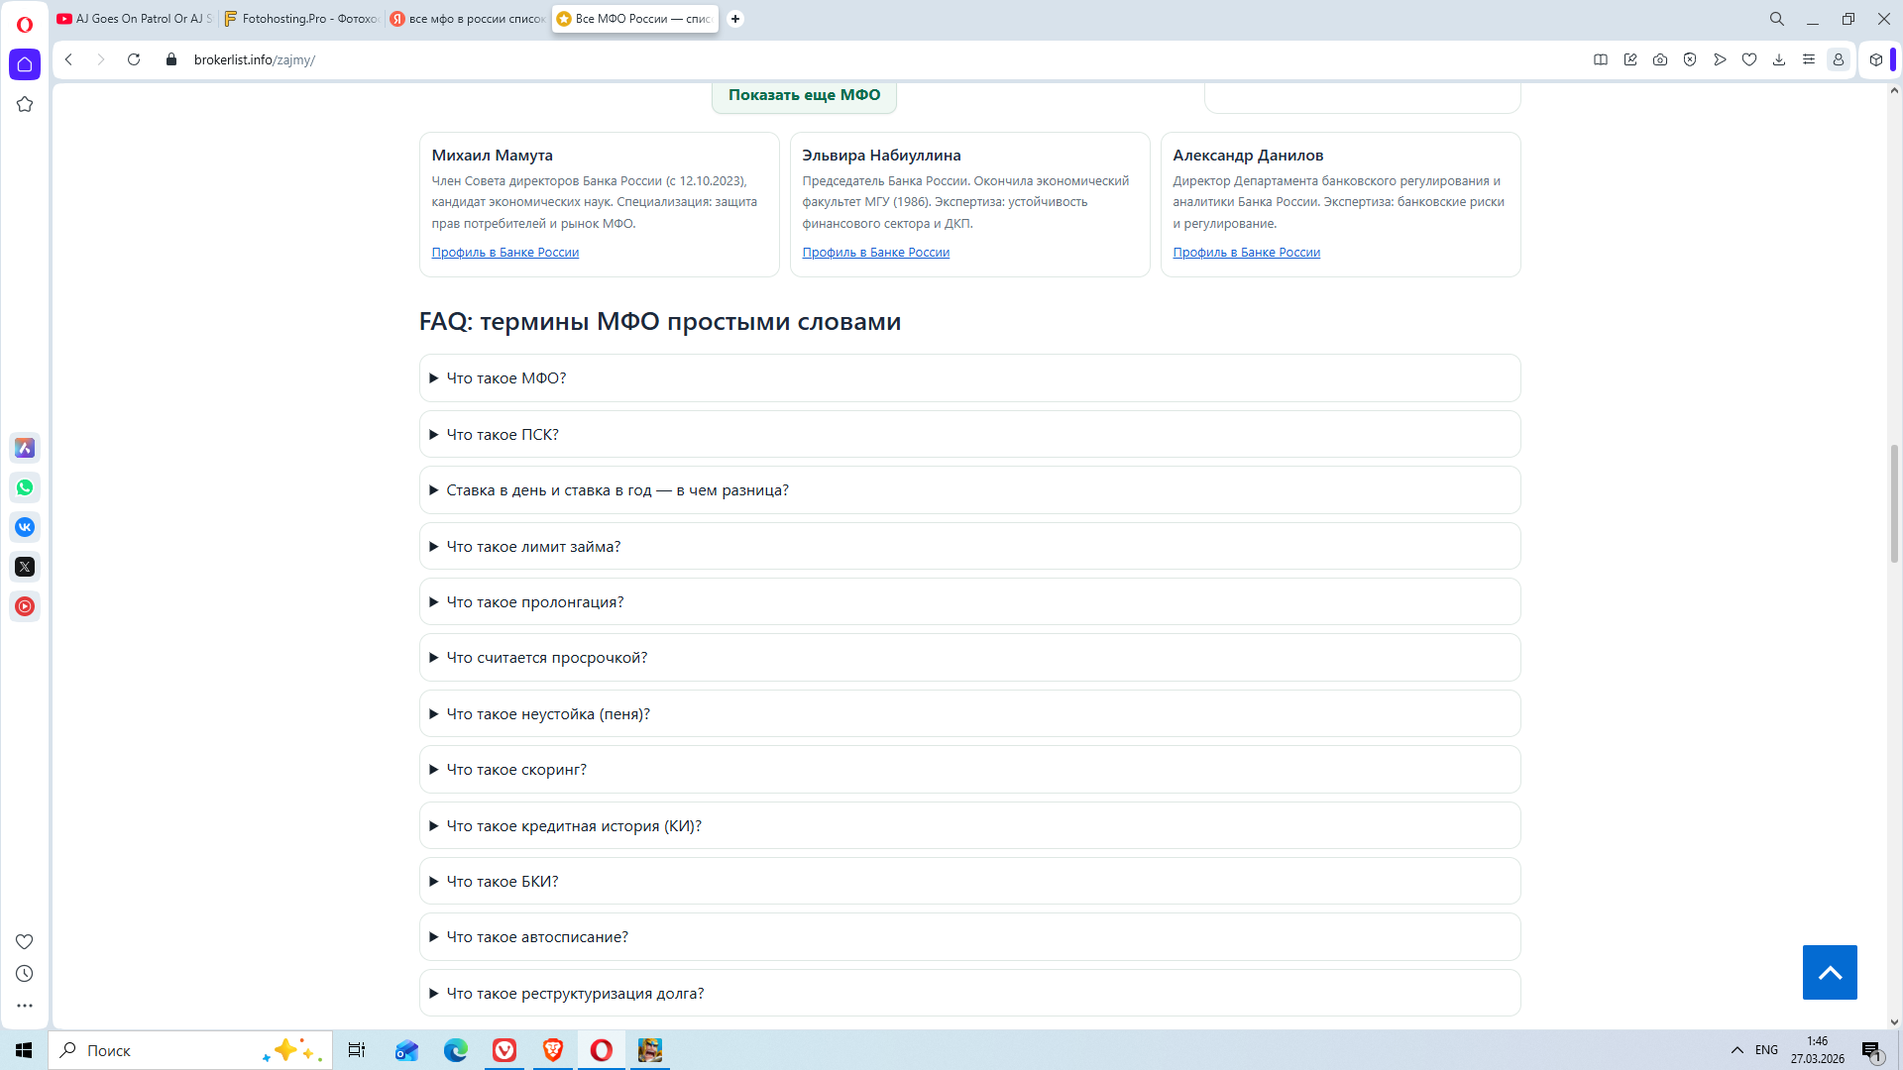Open Opera downloads icon in toolbar
The image size is (1903, 1070).
[x=1779, y=59]
